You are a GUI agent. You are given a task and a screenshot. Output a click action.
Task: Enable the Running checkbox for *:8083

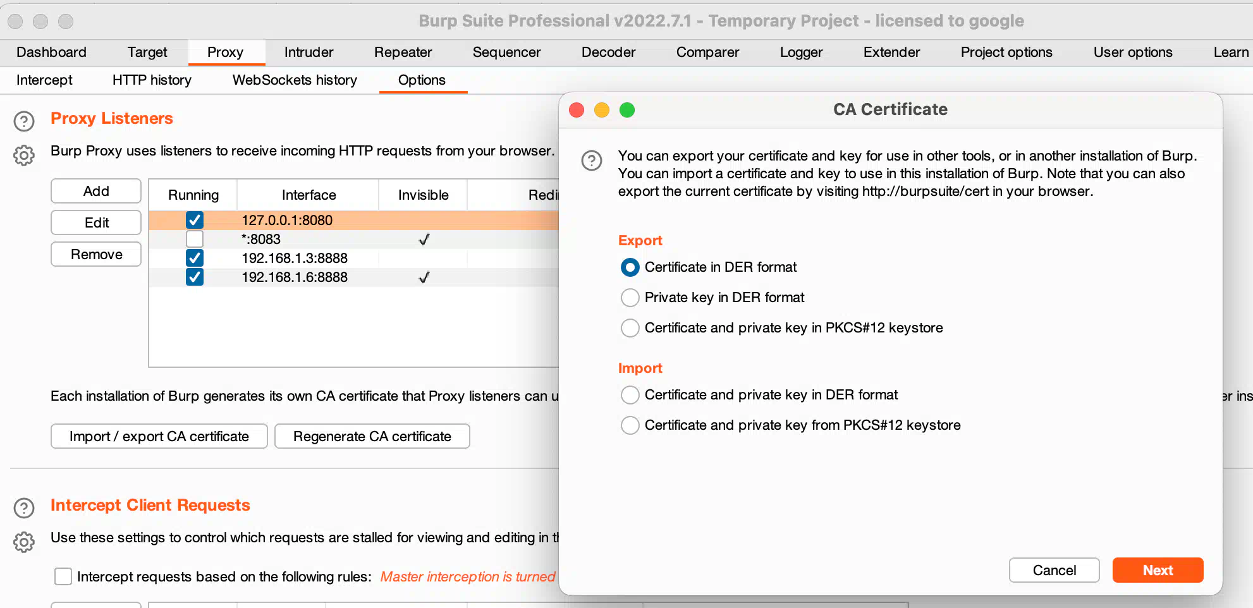click(x=195, y=239)
